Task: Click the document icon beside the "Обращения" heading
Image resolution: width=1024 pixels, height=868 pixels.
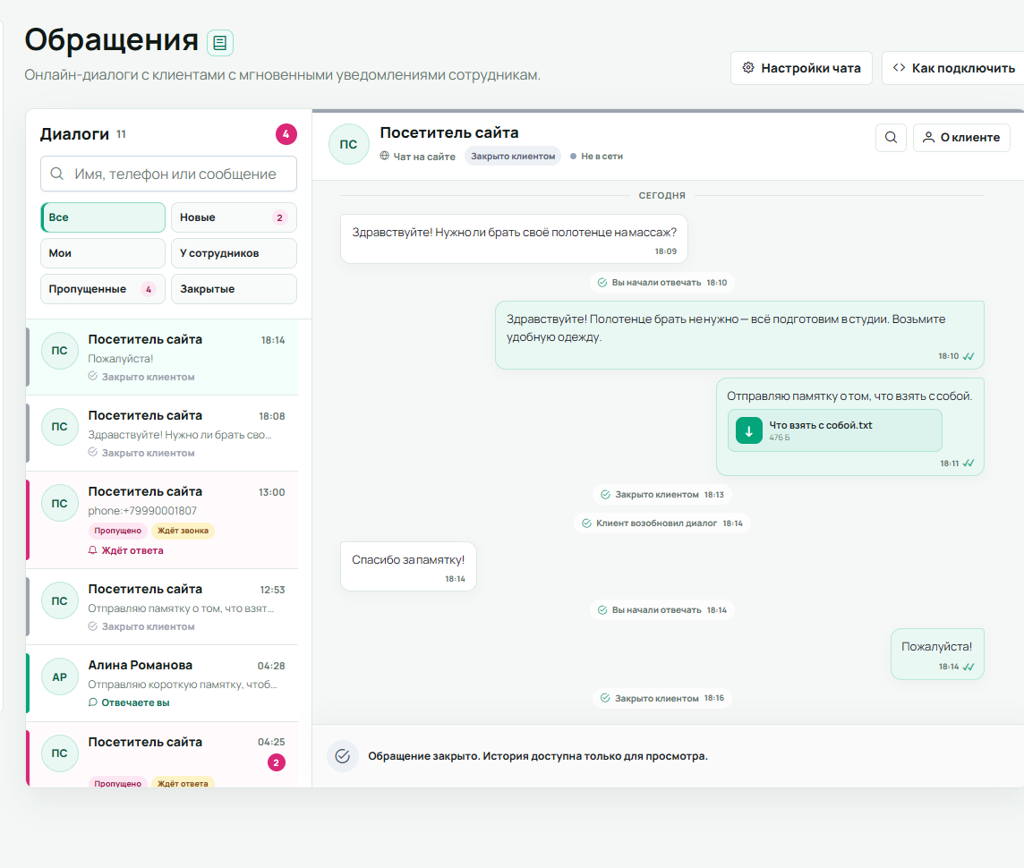Action: point(220,43)
